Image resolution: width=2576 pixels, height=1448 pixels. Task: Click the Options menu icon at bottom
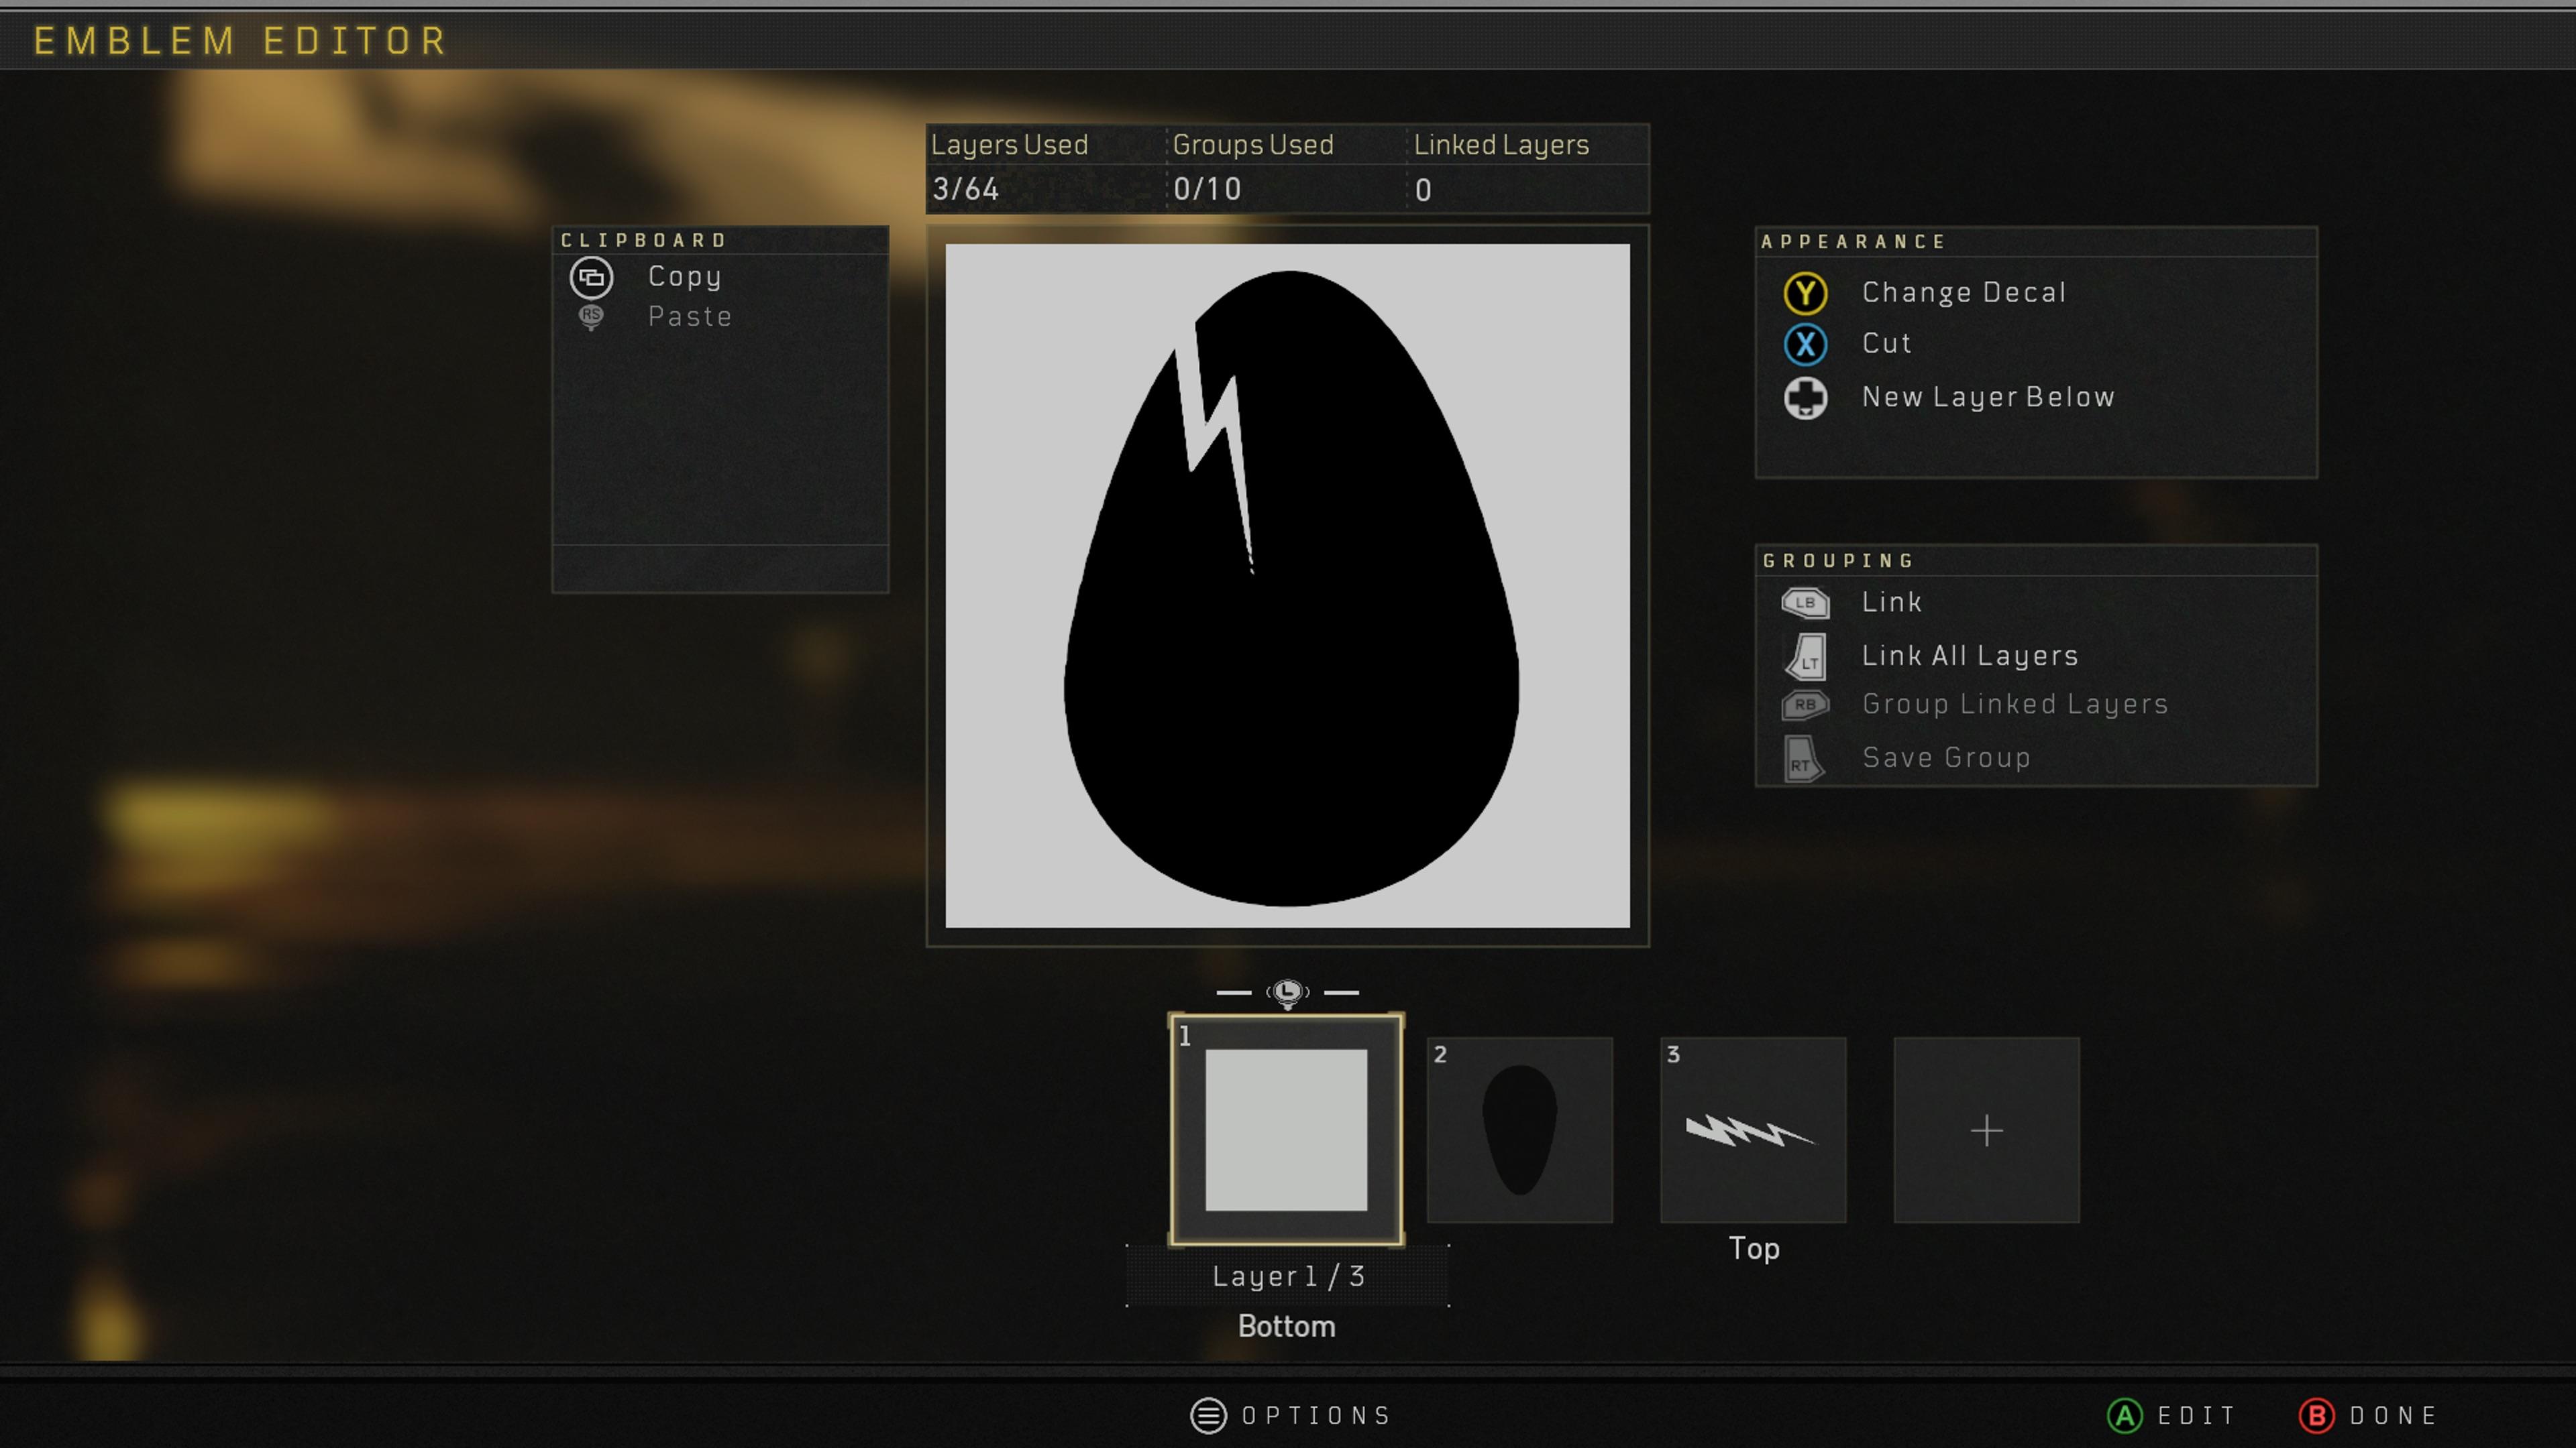(1208, 1415)
